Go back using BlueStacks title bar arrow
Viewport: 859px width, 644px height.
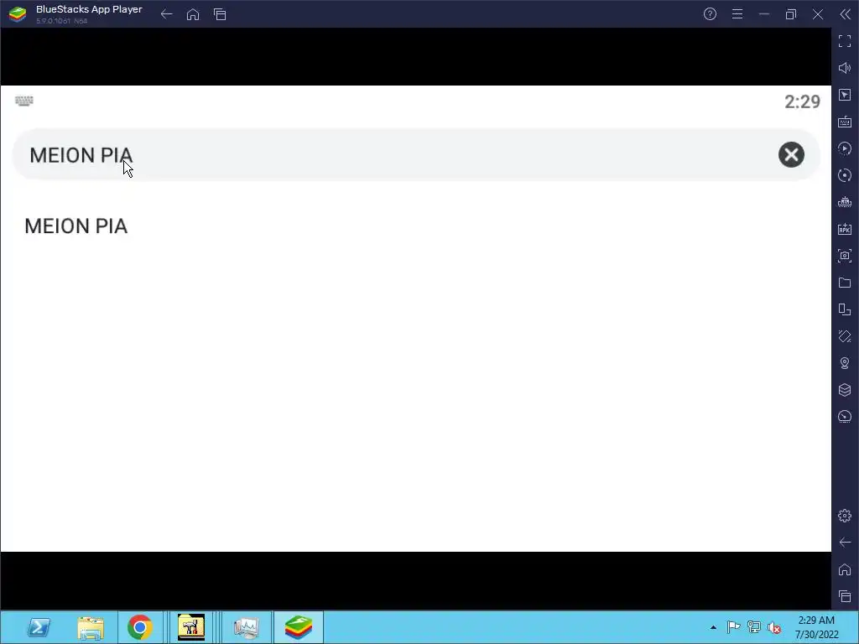(167, 14)
